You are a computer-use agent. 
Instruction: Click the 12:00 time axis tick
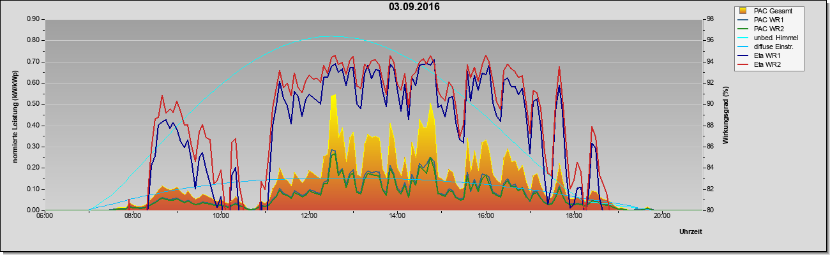pos(309,216)
